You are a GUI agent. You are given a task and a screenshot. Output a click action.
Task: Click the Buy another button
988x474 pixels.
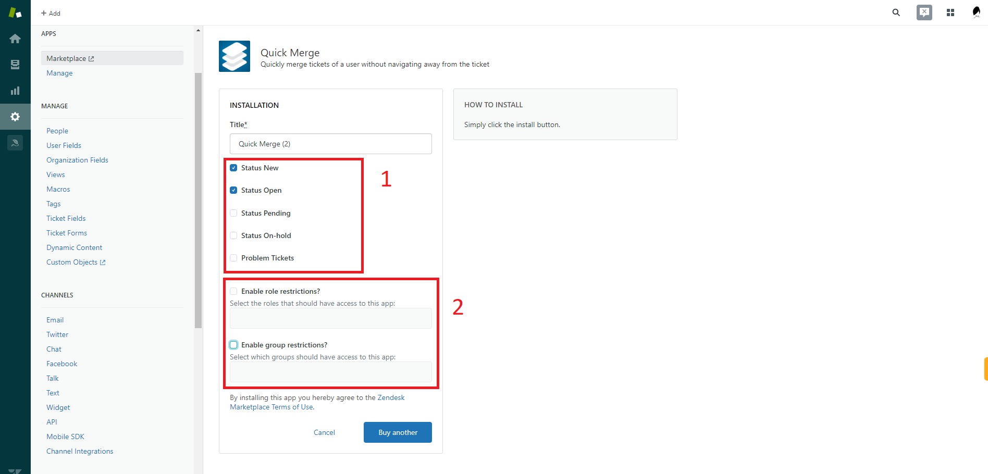pyautogui.click(x=397, y=432)
